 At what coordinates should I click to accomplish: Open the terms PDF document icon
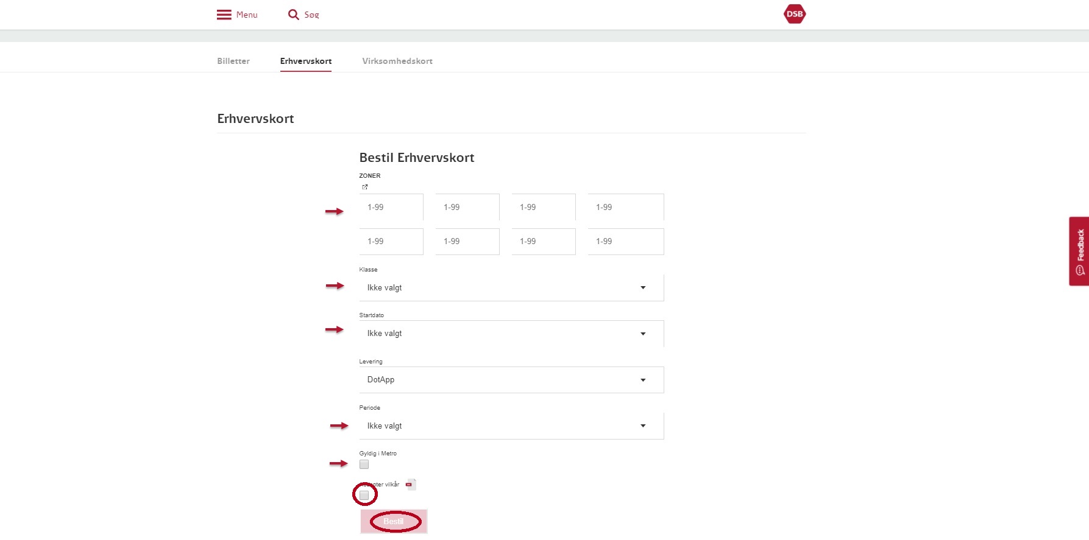(x=411, y=485)
